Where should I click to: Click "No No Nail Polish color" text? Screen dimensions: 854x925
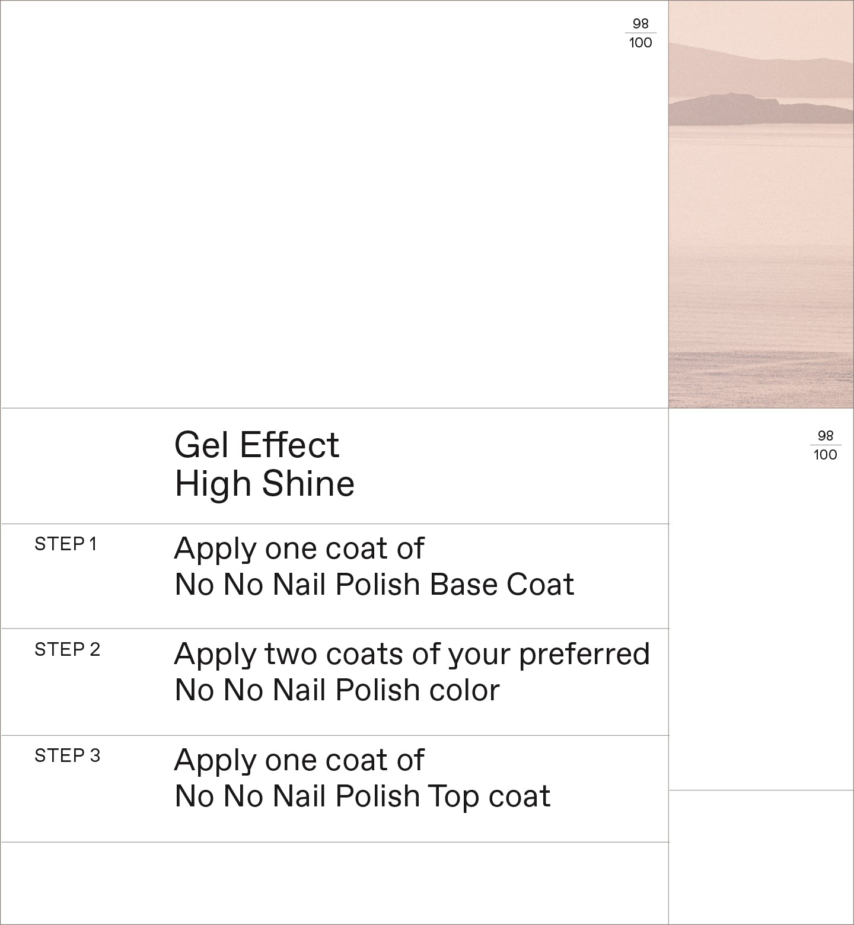(337, 690)
